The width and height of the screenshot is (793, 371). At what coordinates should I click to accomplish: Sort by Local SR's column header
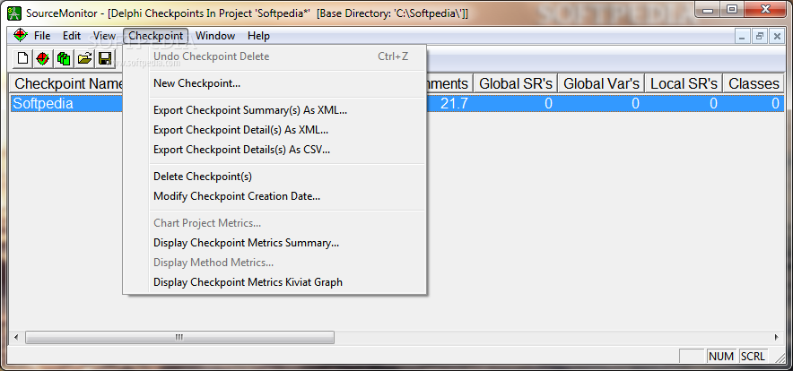click(x=684, y=83)
